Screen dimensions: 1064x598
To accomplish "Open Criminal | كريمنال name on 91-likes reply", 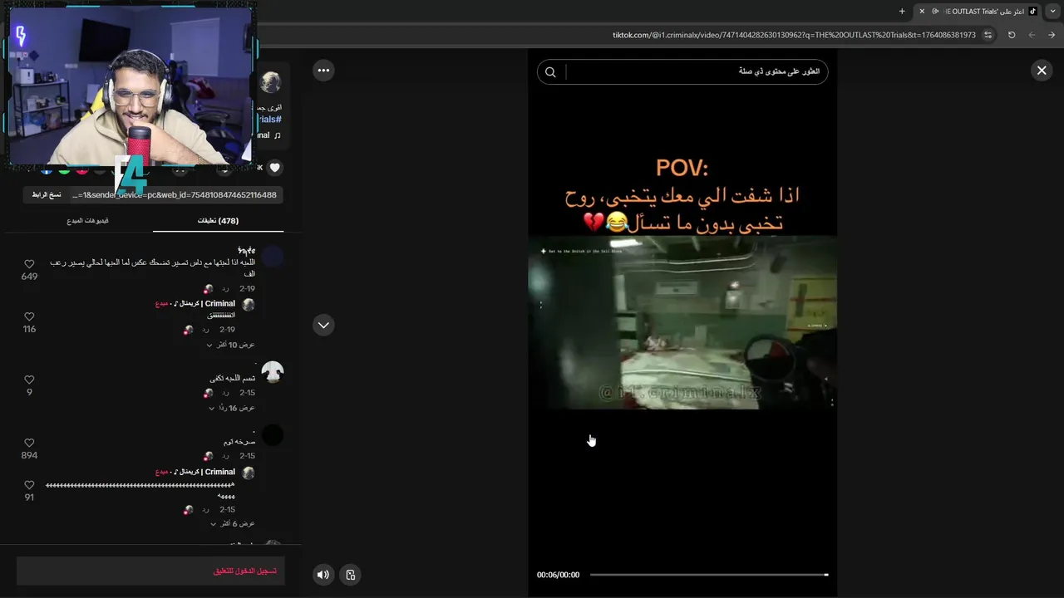I will point(204,472).
